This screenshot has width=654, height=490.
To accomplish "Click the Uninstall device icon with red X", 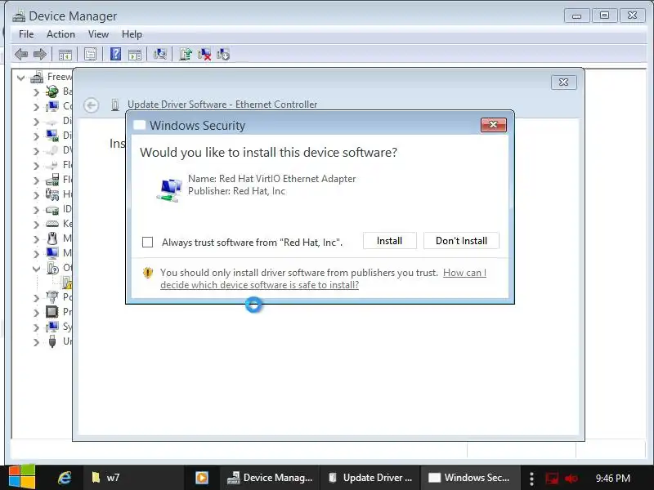I will click(x=204, y=54).
